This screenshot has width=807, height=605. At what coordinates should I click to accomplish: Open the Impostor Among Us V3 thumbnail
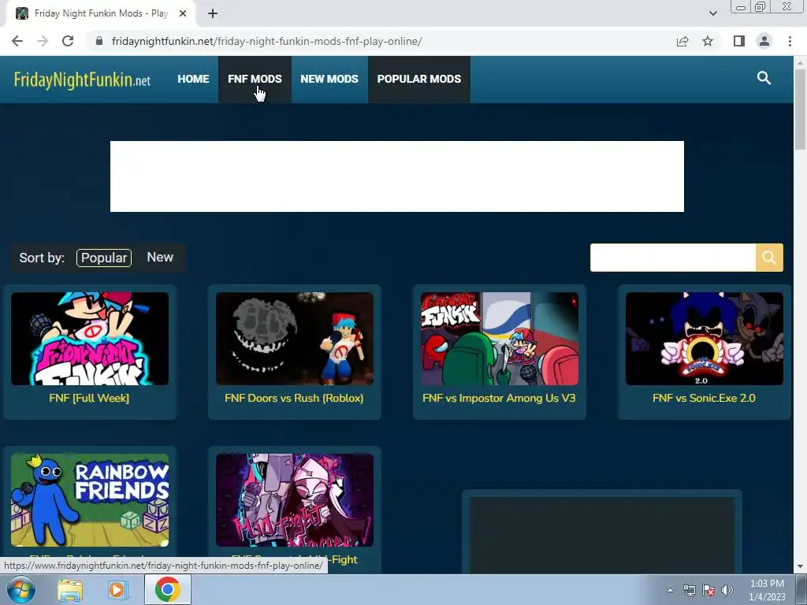coord(499,339)
